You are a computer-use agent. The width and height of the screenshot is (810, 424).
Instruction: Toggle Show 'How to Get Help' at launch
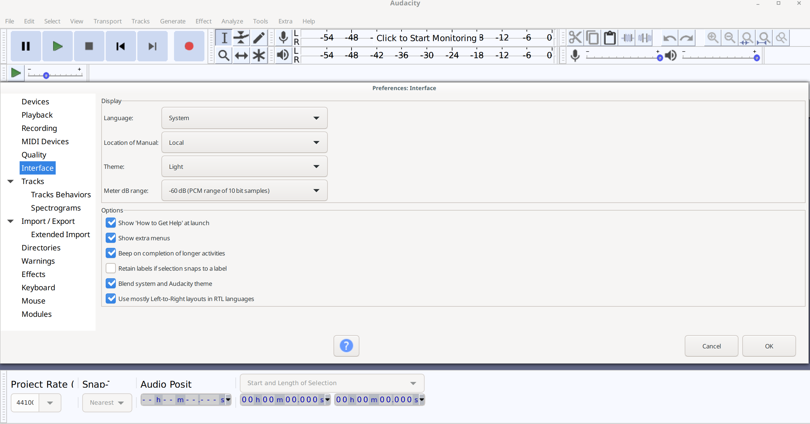[111, 223]
